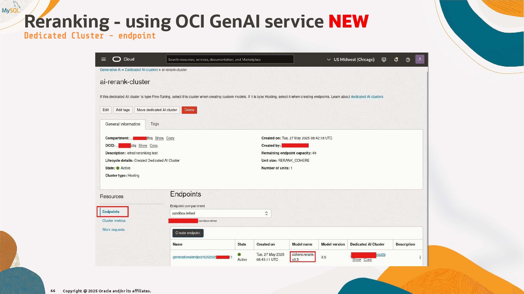Open Work requests in Resources
The width and height of the screenshot is (524, 294).
coord(113,230)
